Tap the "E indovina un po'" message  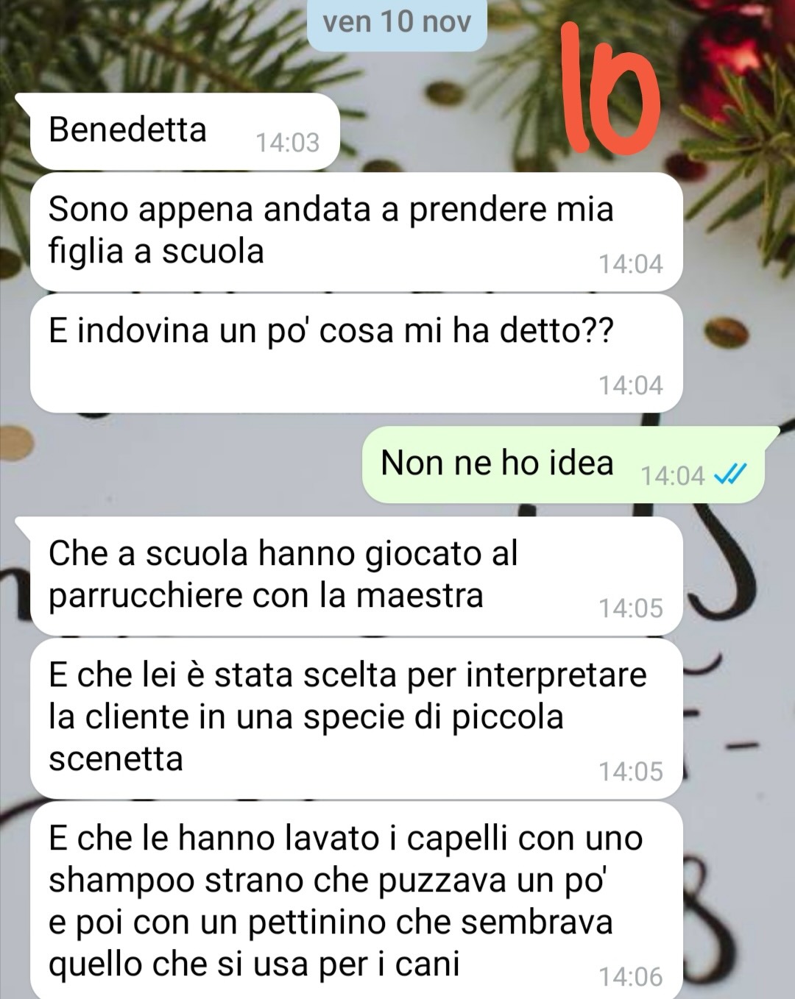pyautogui.click(x=355, y=353)
